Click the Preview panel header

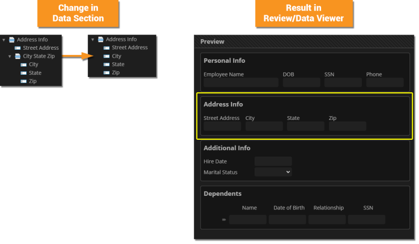tap(304, 42)
